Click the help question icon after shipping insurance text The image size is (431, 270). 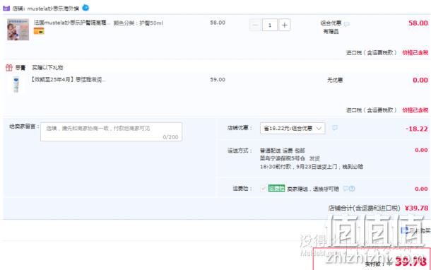352,189
